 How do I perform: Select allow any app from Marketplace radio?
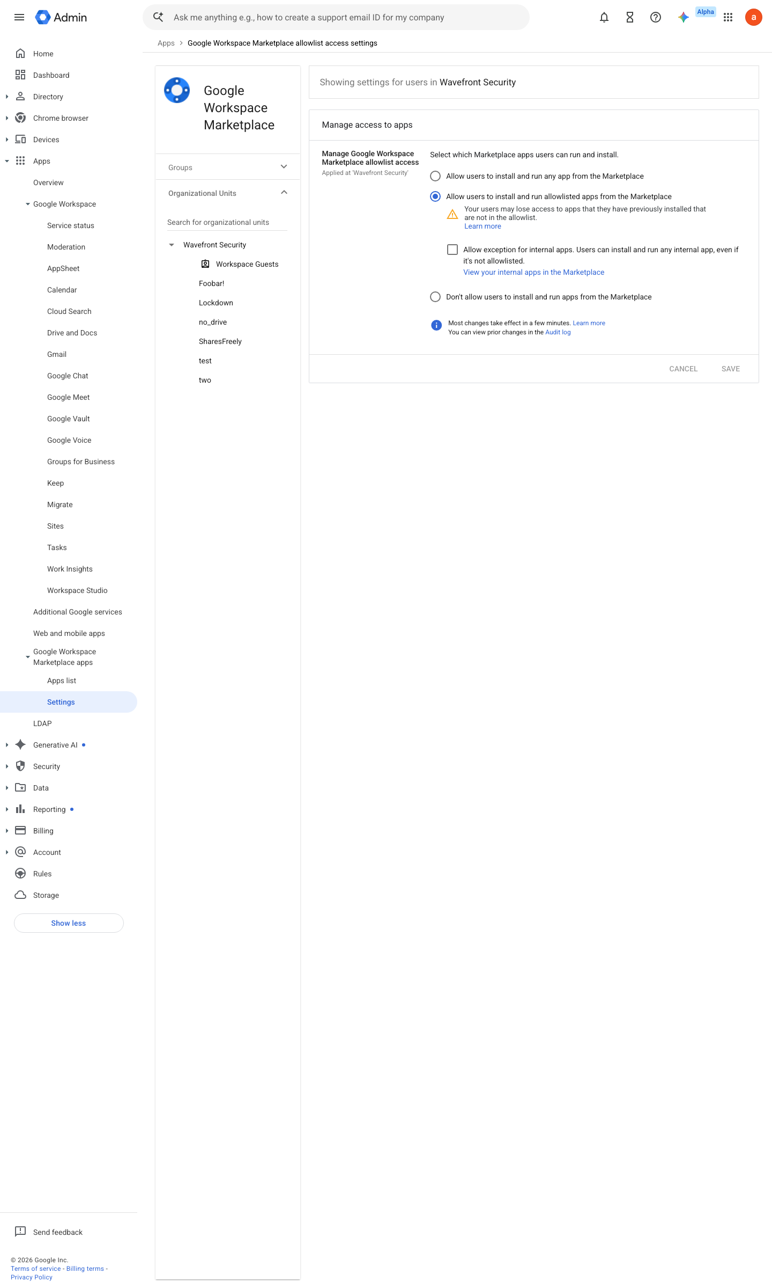click(x=435, y=176)
